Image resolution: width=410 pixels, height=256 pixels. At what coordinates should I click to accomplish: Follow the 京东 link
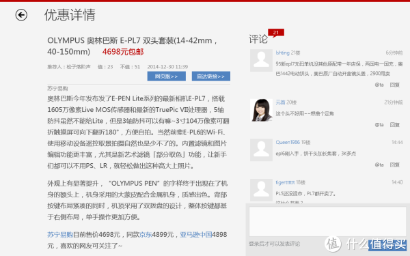click(x=146, y=235)
